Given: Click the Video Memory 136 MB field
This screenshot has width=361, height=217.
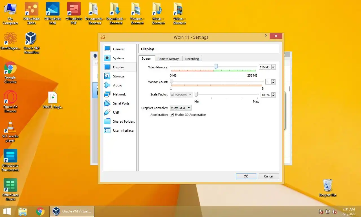Looking at the screenshot, I should (265, 67).
